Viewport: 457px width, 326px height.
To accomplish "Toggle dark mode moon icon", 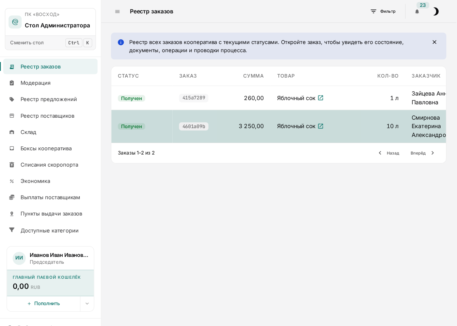I will tap(436, 11).
